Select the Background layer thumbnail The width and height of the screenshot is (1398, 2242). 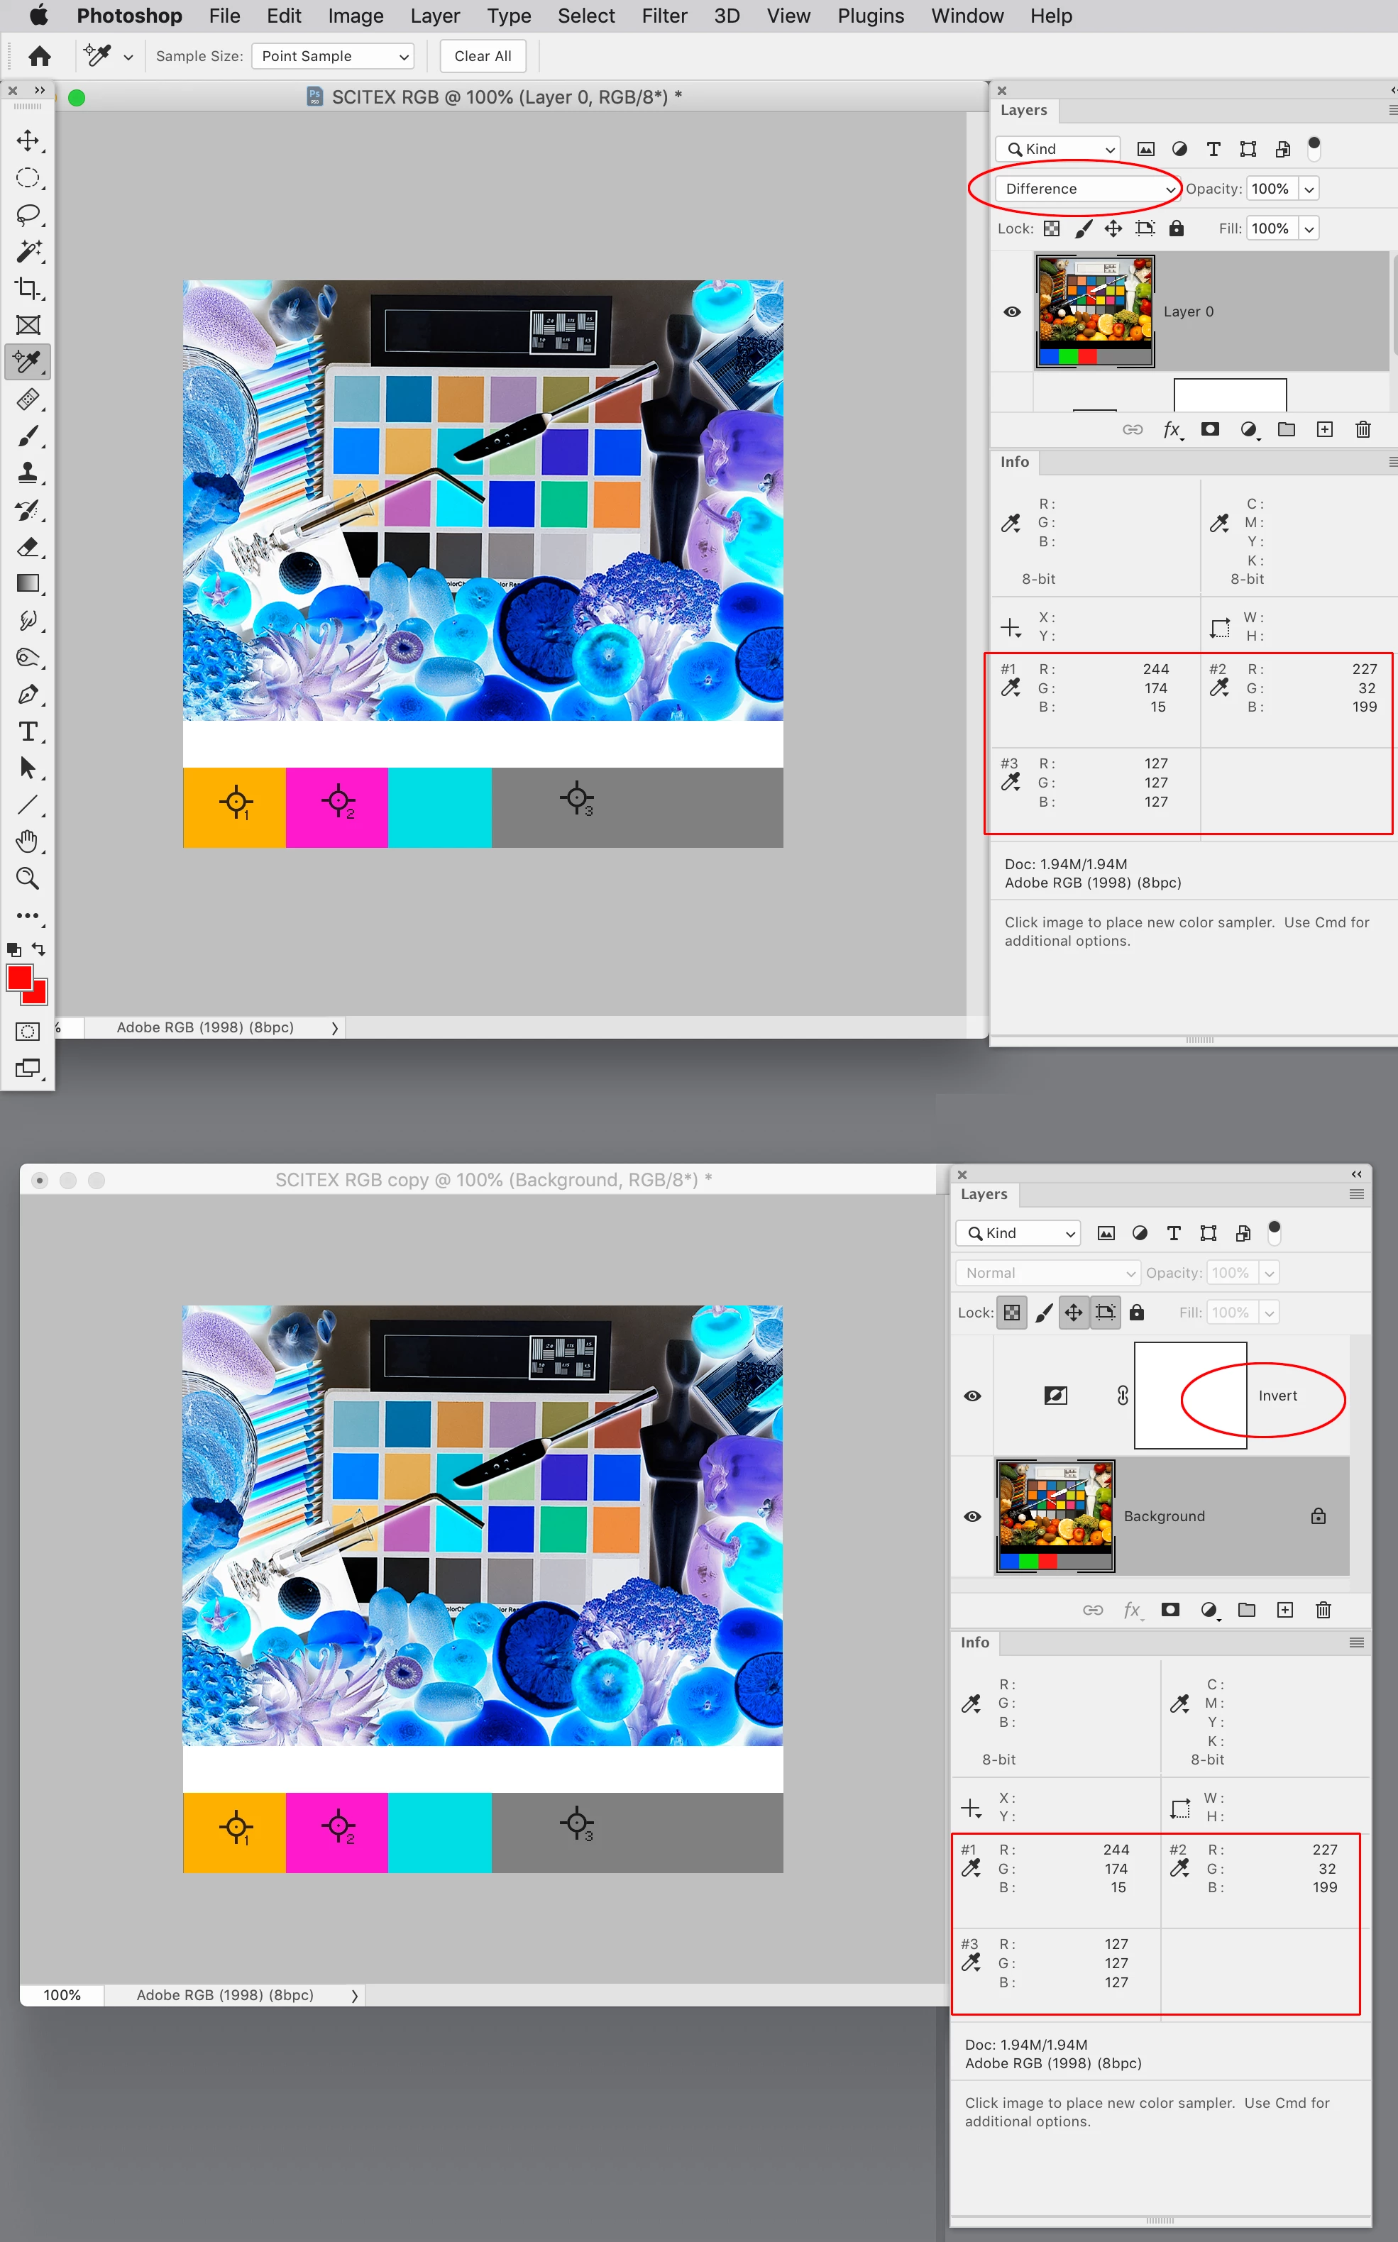tap(1055, 1515)
